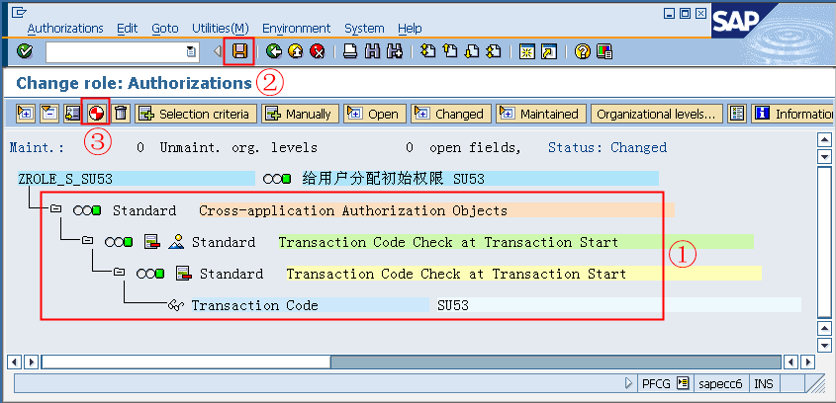
Task: Click the Open button
Action: pyautogui.click(x=375, y=114)
